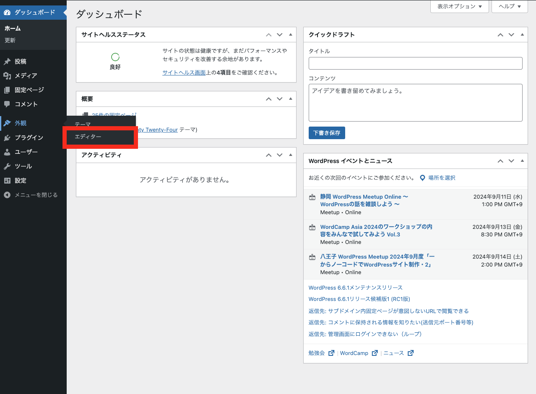Click the pushpin icon beside 投稿
The image size is (536, 394).
7,62
